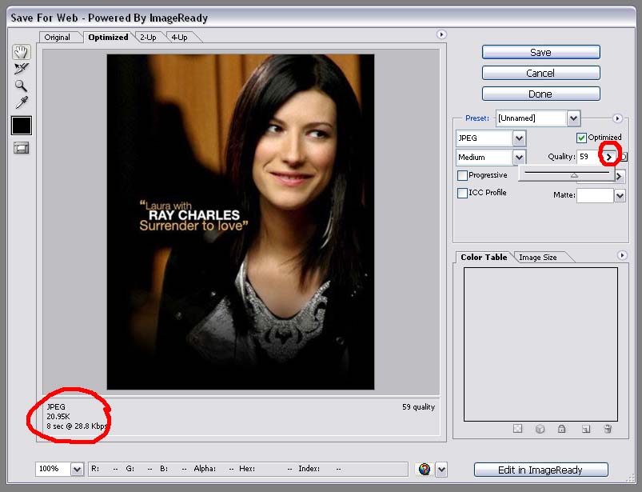Click the new color icon
Image resolution: width=642 pixels, height=492 pixels.
click(x=586, y=429)
